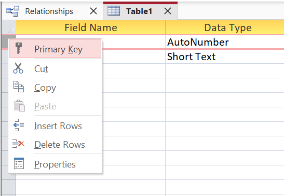Viewport: 284px width, 196px height.
Task: Select the Short Text data type cell
Action: 225,57
